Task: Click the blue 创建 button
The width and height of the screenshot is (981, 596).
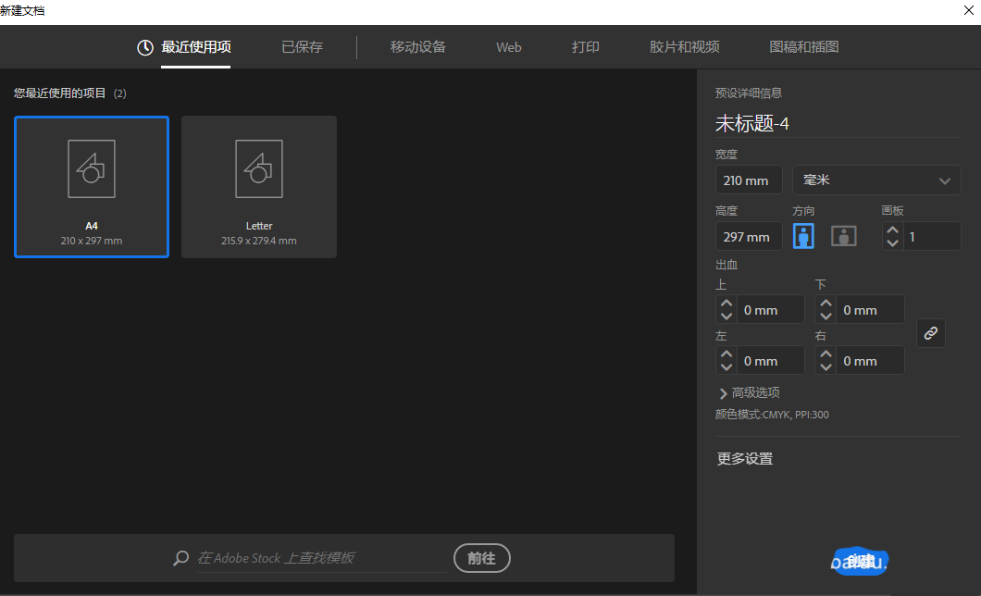Action: (x=860, y=562)
